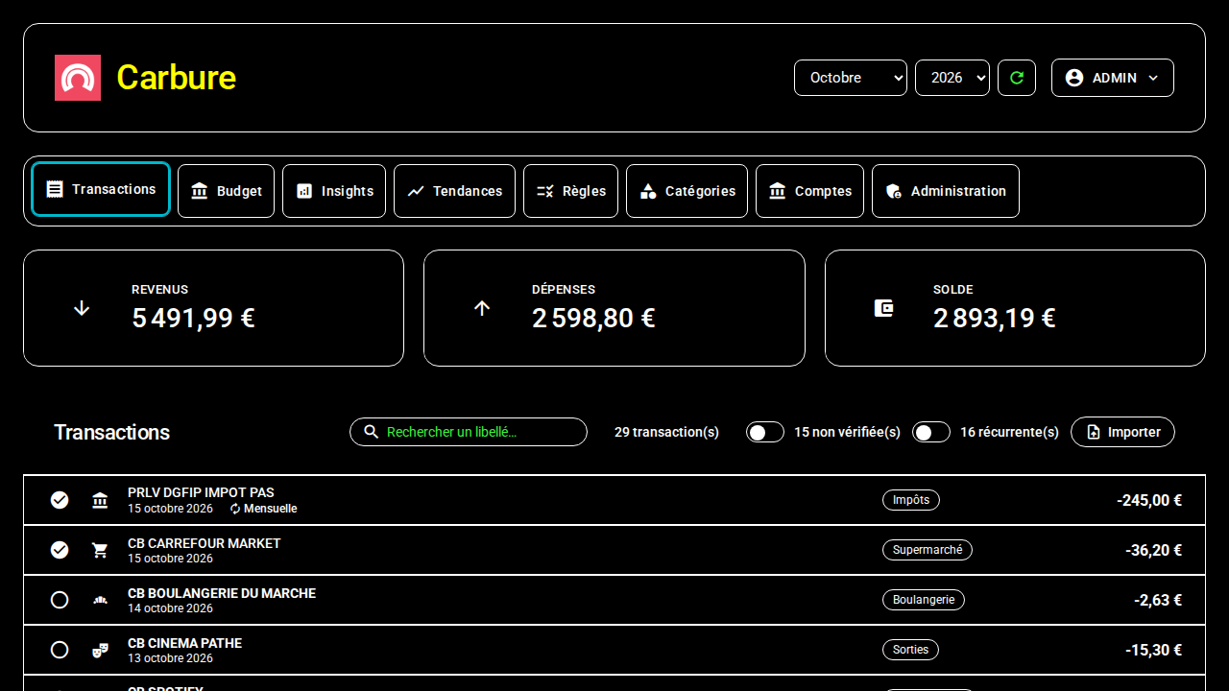
Task: Click the bakery icon on Boulangerie row
Action: [x=100, y=600]
